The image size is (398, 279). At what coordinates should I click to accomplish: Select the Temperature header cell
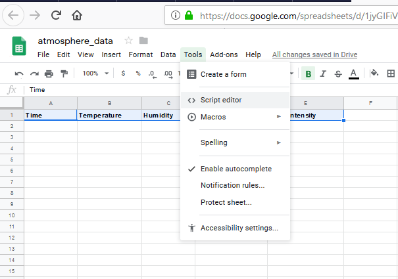tap(109, 116)
